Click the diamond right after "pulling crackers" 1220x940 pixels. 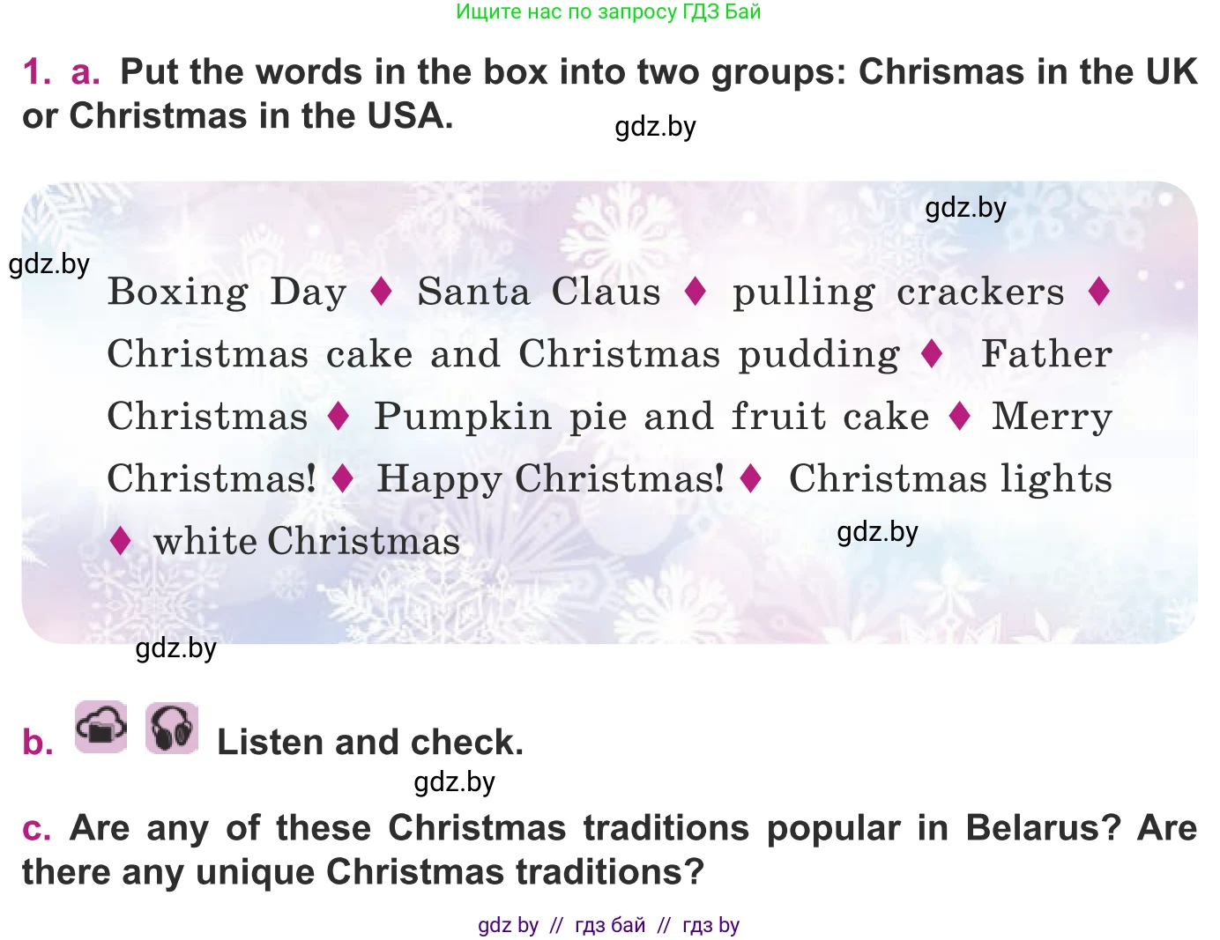(x=1098, y=291)
